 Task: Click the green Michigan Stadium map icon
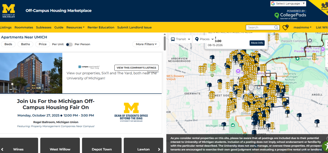[x=233, y=125]
